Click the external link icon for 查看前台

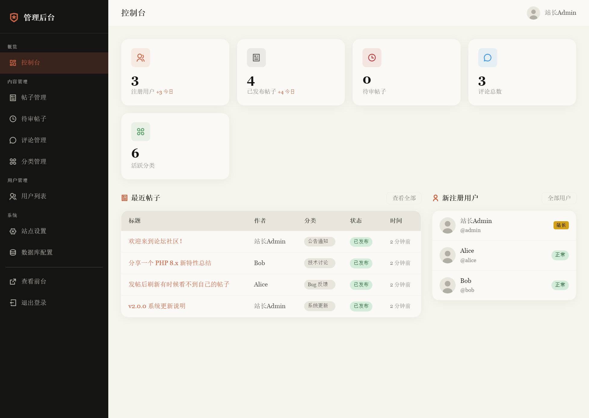(13, 281)
